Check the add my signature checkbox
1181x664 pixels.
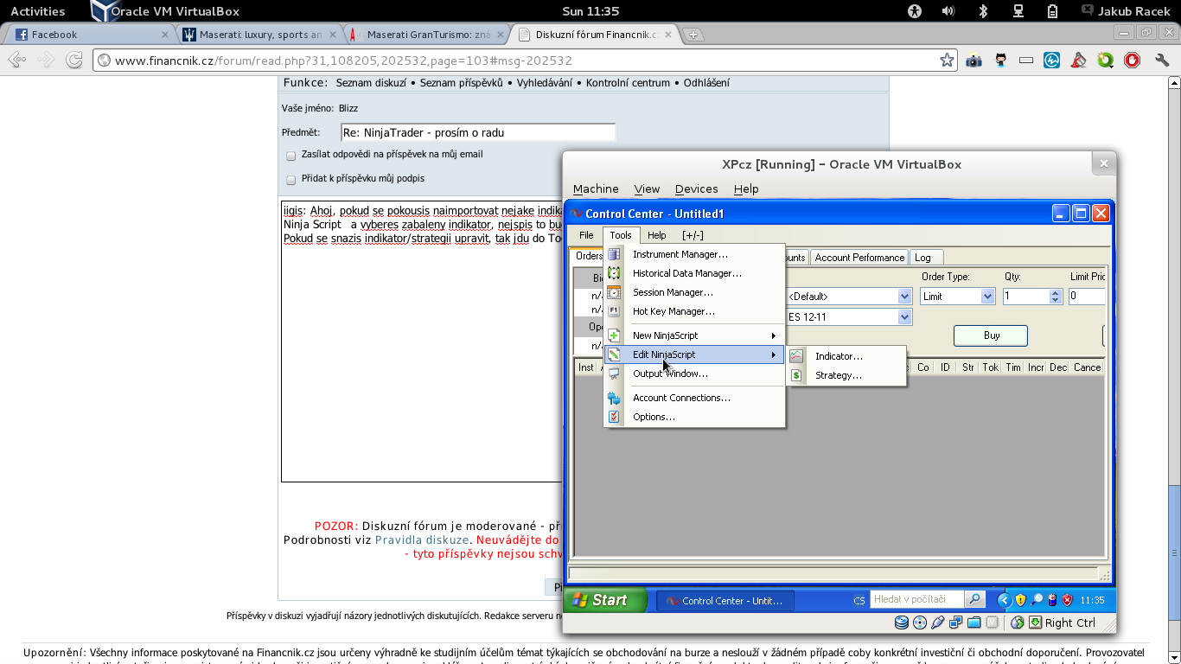[x=291, y=180]
